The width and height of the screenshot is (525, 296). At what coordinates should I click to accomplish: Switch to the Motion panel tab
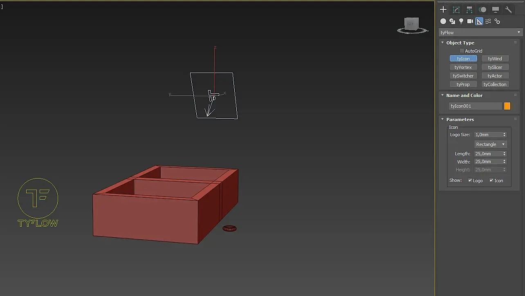(482, 9)
